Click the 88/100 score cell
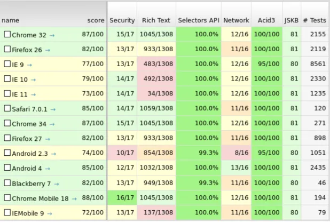The image size is (330, 223). pyautogui.click(x=93, y=197)
